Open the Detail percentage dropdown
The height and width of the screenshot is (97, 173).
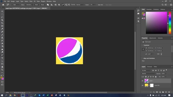93,5
